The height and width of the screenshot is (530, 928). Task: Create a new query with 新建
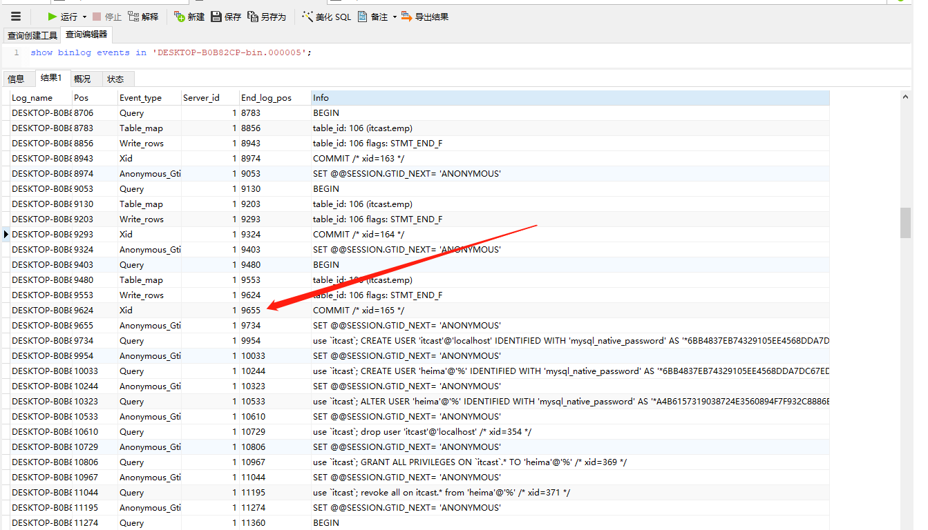189,17
